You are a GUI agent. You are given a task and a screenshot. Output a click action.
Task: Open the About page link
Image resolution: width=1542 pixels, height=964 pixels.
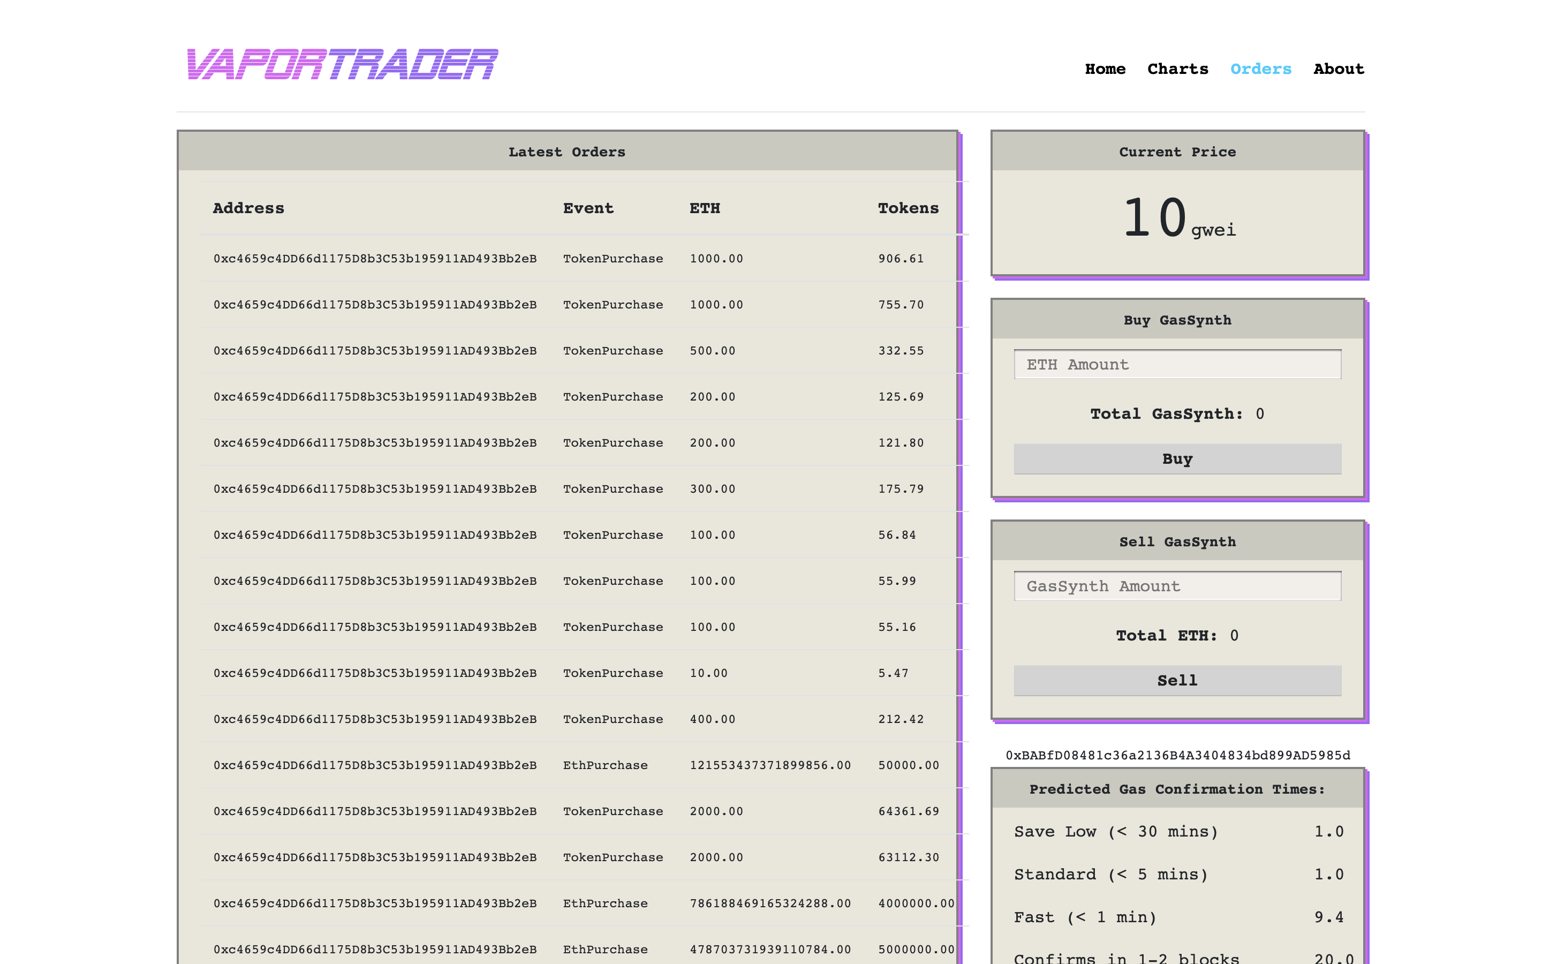point(1338,69)
